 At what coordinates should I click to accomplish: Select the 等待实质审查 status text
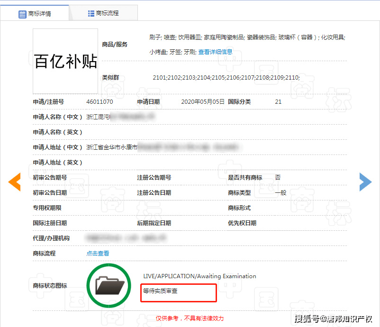click(160, 291)
